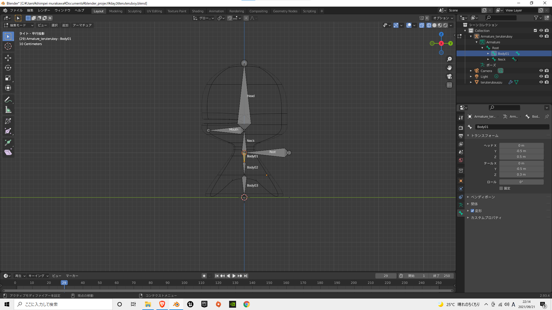Enable the 固定 lock checkbox

[x=501, y=188]
